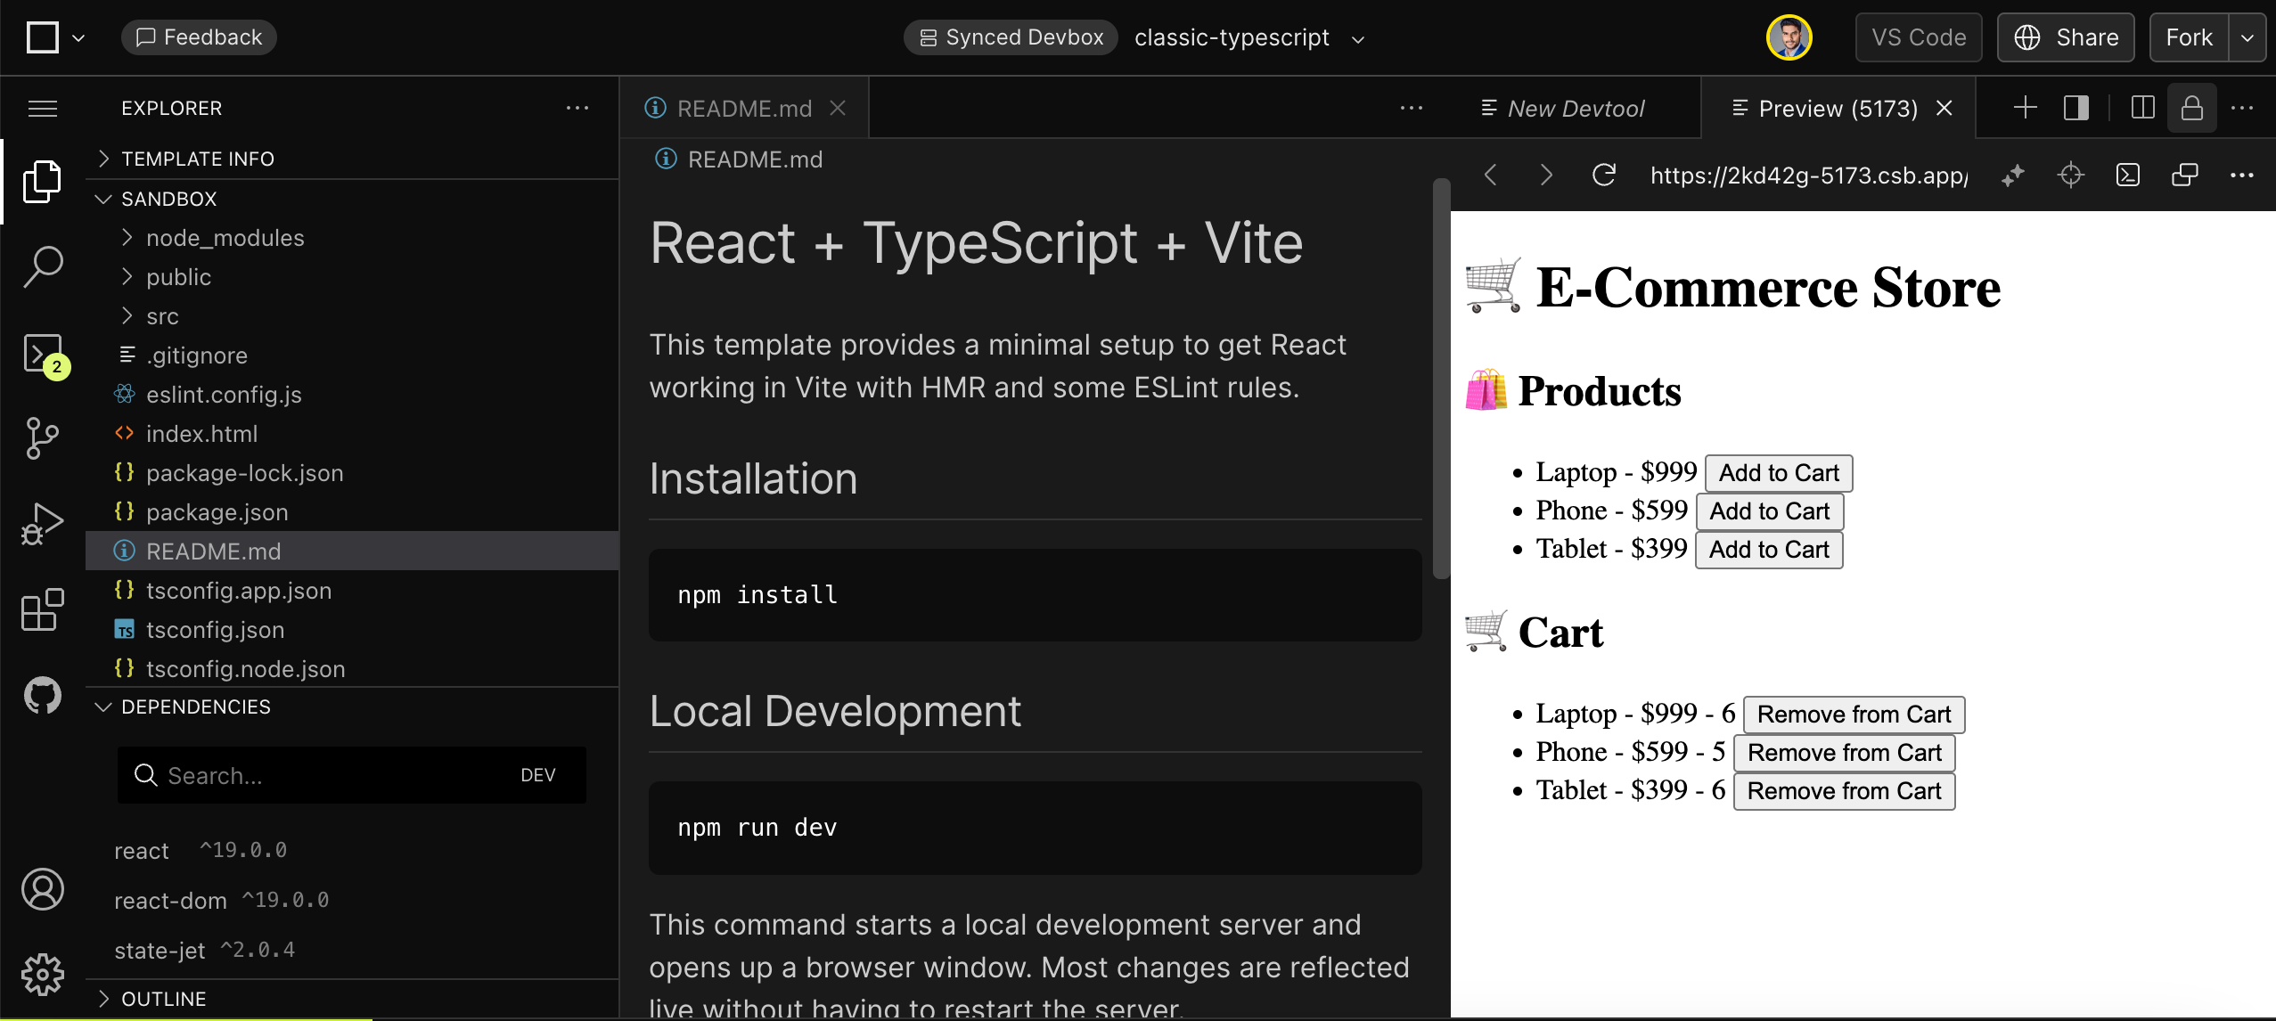Open the Run and Debug icon
Viewport: 2276px width, 1021px height.
(x=42, y=523)
